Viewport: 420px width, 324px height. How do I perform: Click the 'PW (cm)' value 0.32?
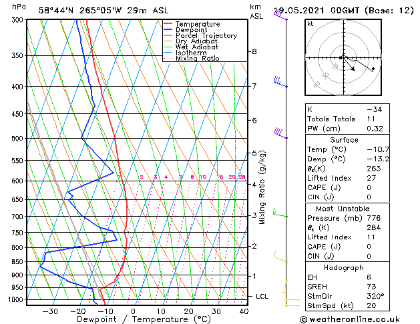coord(375,129)
